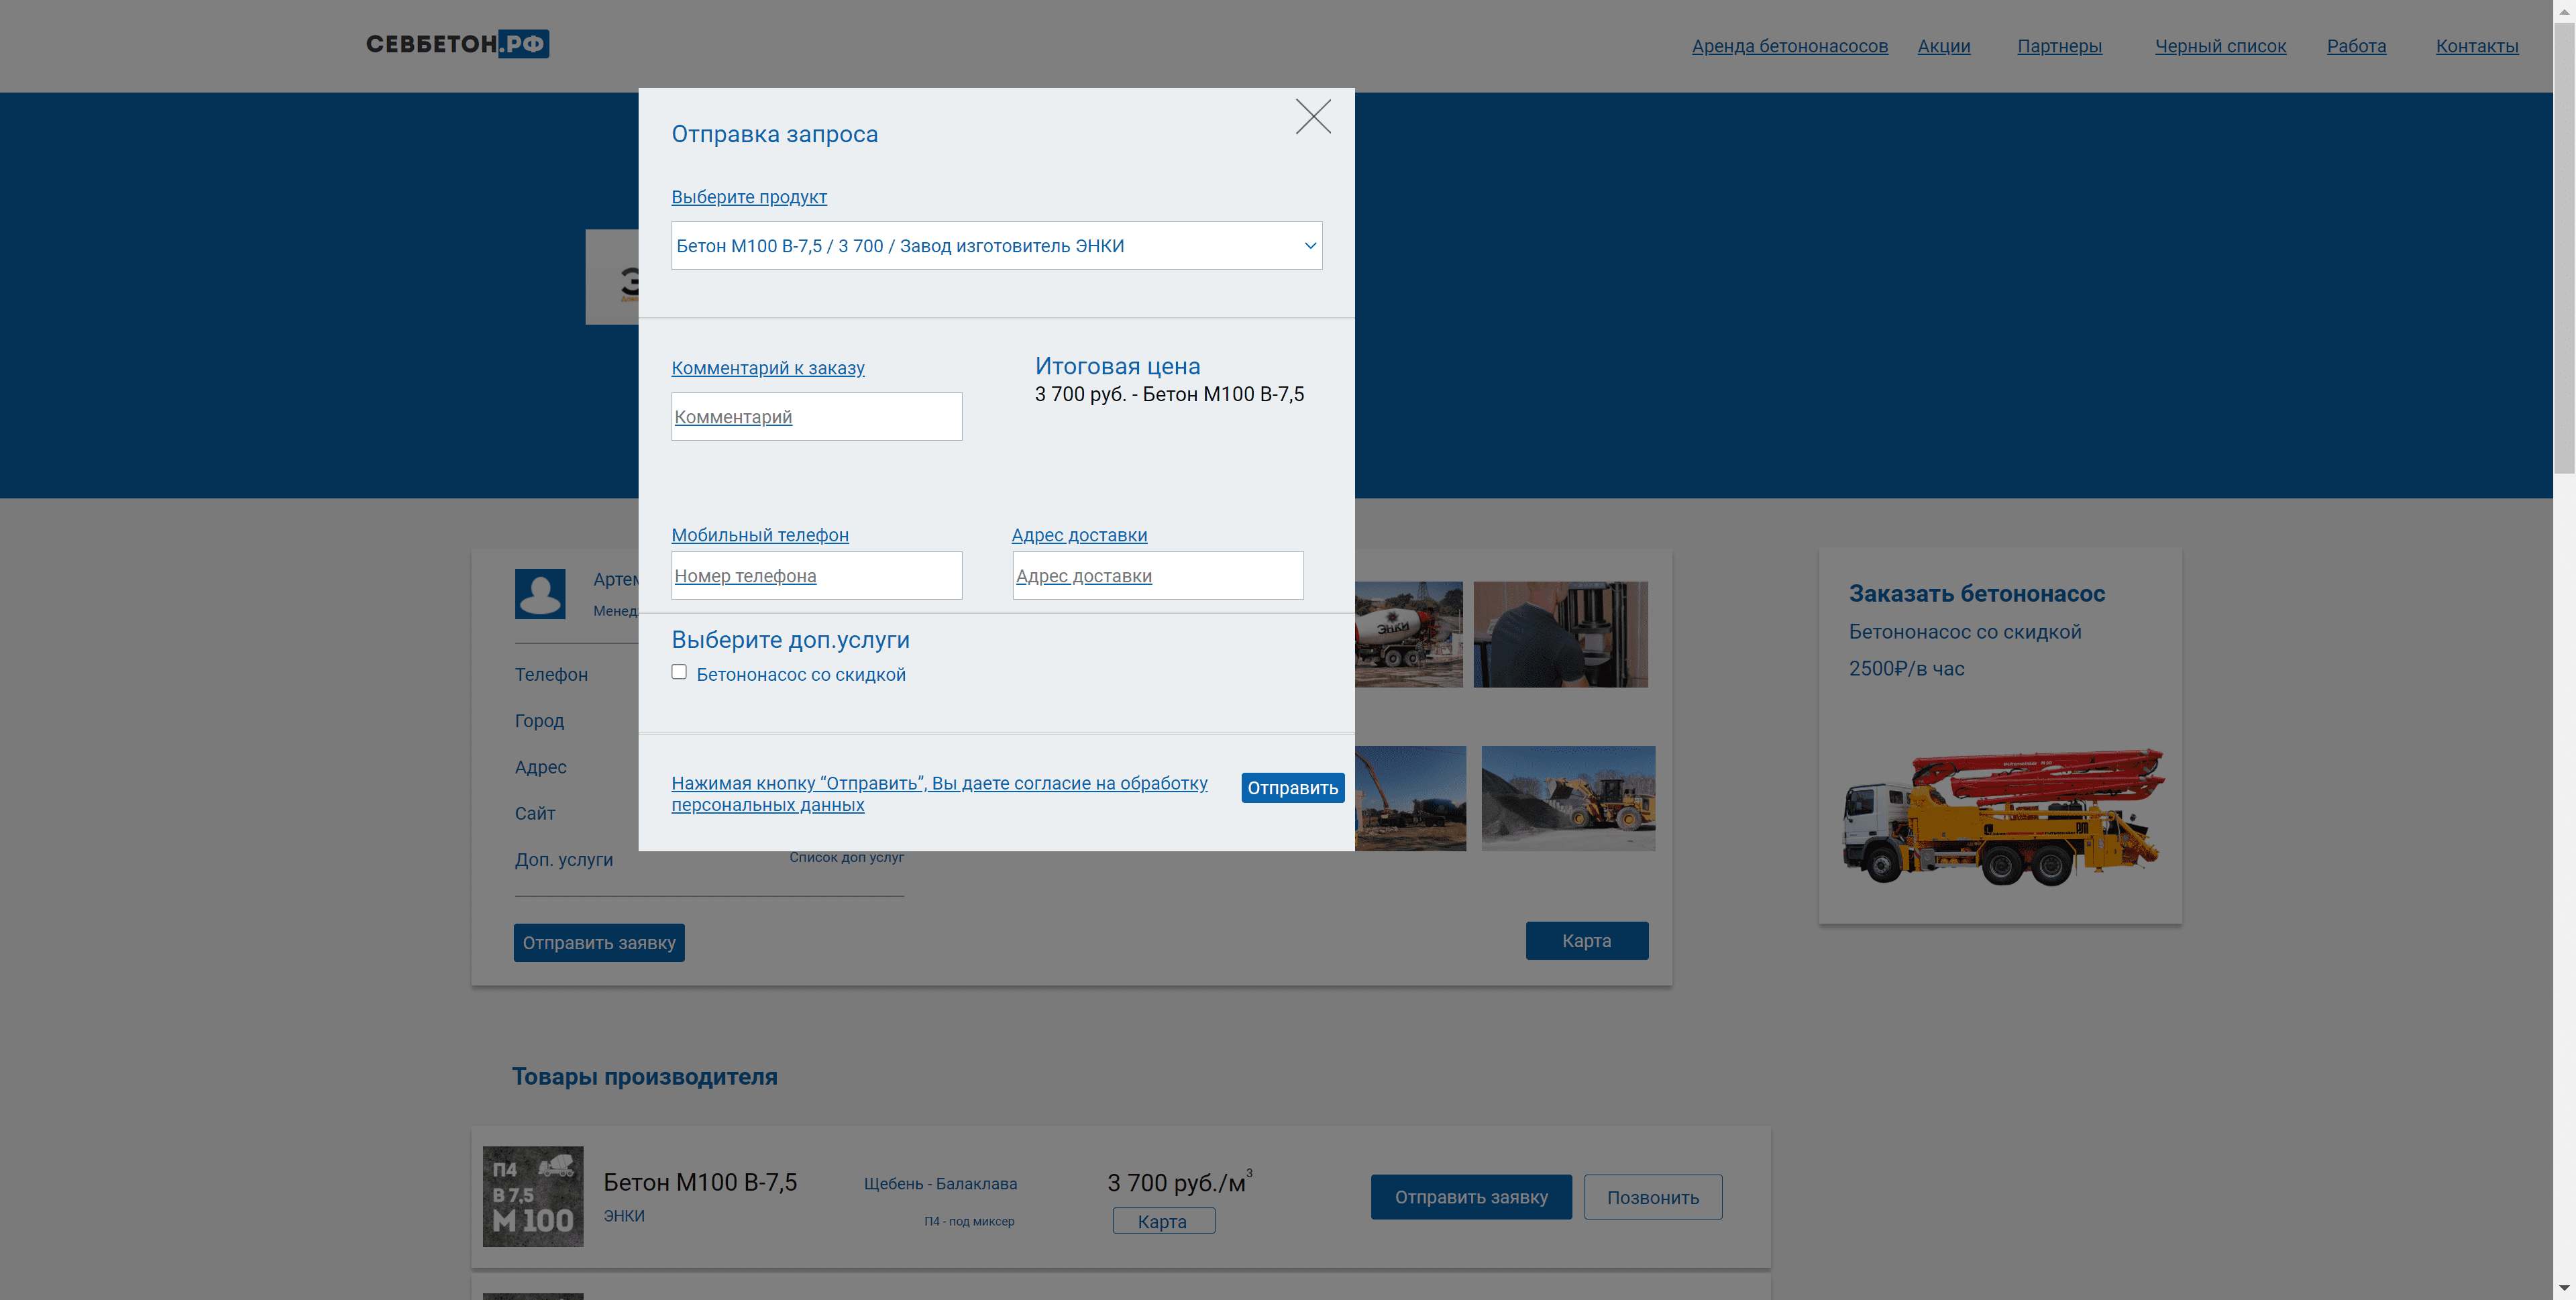This screenshot has width=2576, height=1300.
Task: Open the Контакты menu link
Action: click(2476, 46)
